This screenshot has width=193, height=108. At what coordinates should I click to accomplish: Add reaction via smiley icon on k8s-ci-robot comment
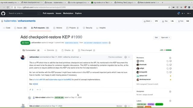pos(125,106)
